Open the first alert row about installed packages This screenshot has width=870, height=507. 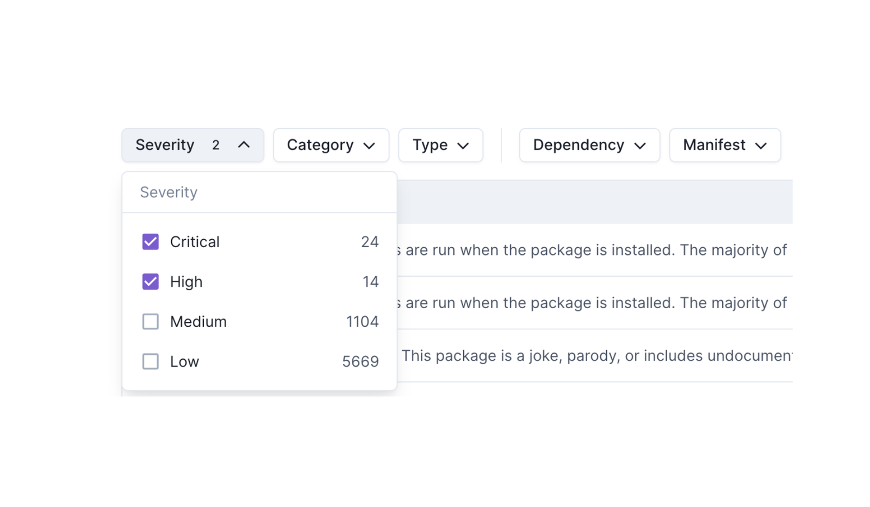click(x=595, y=250)
